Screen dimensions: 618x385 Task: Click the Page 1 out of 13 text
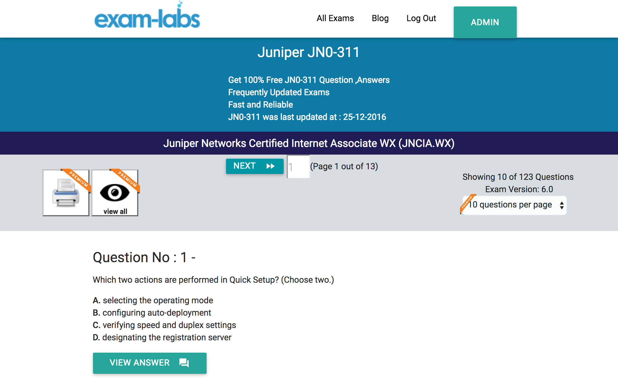[x=344, y=166]
